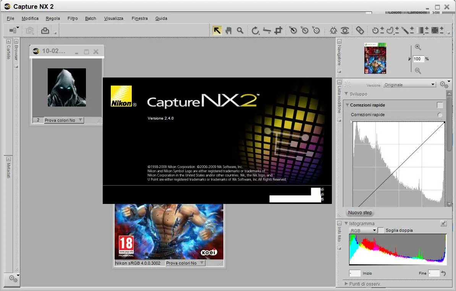
Task: Open the Batch menu
Action: pyautogui.click(x=91, y=18)
